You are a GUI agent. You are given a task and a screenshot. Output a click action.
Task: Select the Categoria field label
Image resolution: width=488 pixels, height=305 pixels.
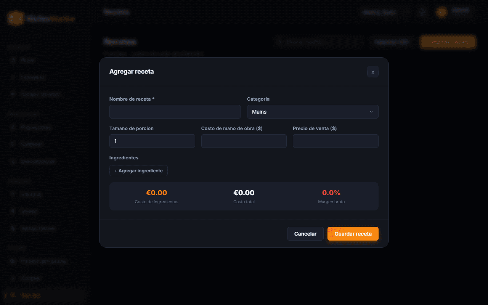tap(258, 99)
